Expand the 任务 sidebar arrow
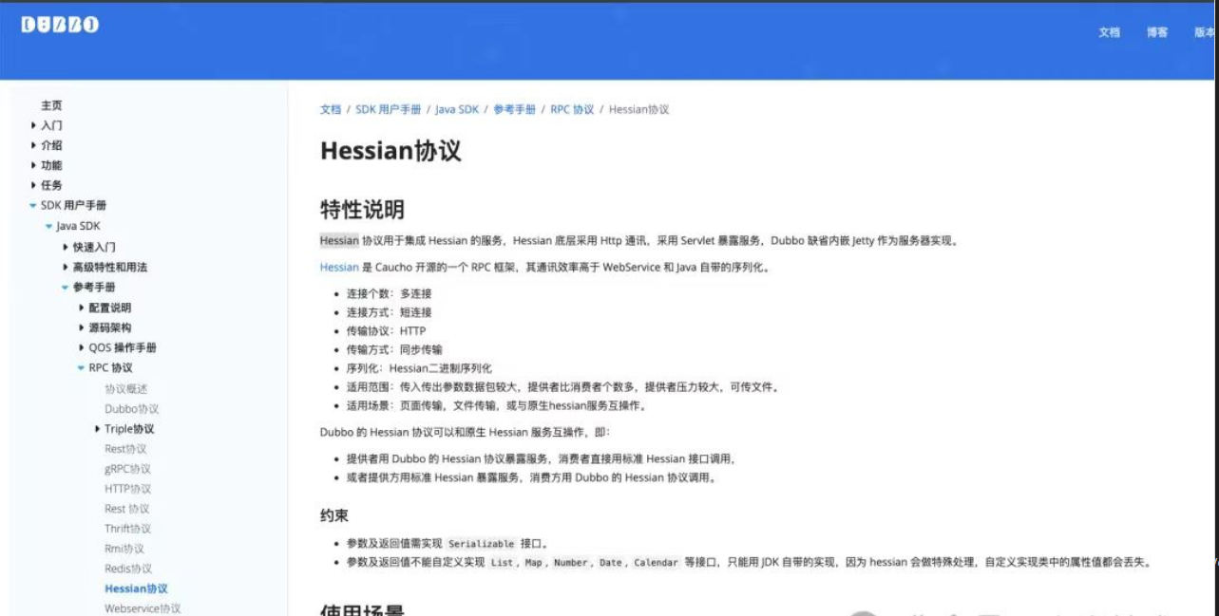 click(34, 185)
